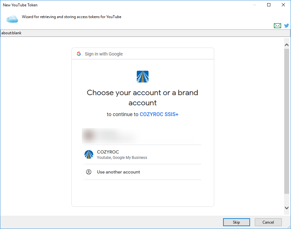Click the COZYROC app logo above heading
Viewport: 291px width, 229px height.
[x=142, y=76]
